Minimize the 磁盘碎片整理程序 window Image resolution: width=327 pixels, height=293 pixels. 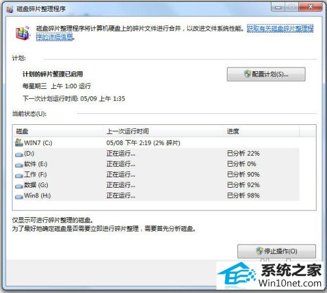[278, 7]
